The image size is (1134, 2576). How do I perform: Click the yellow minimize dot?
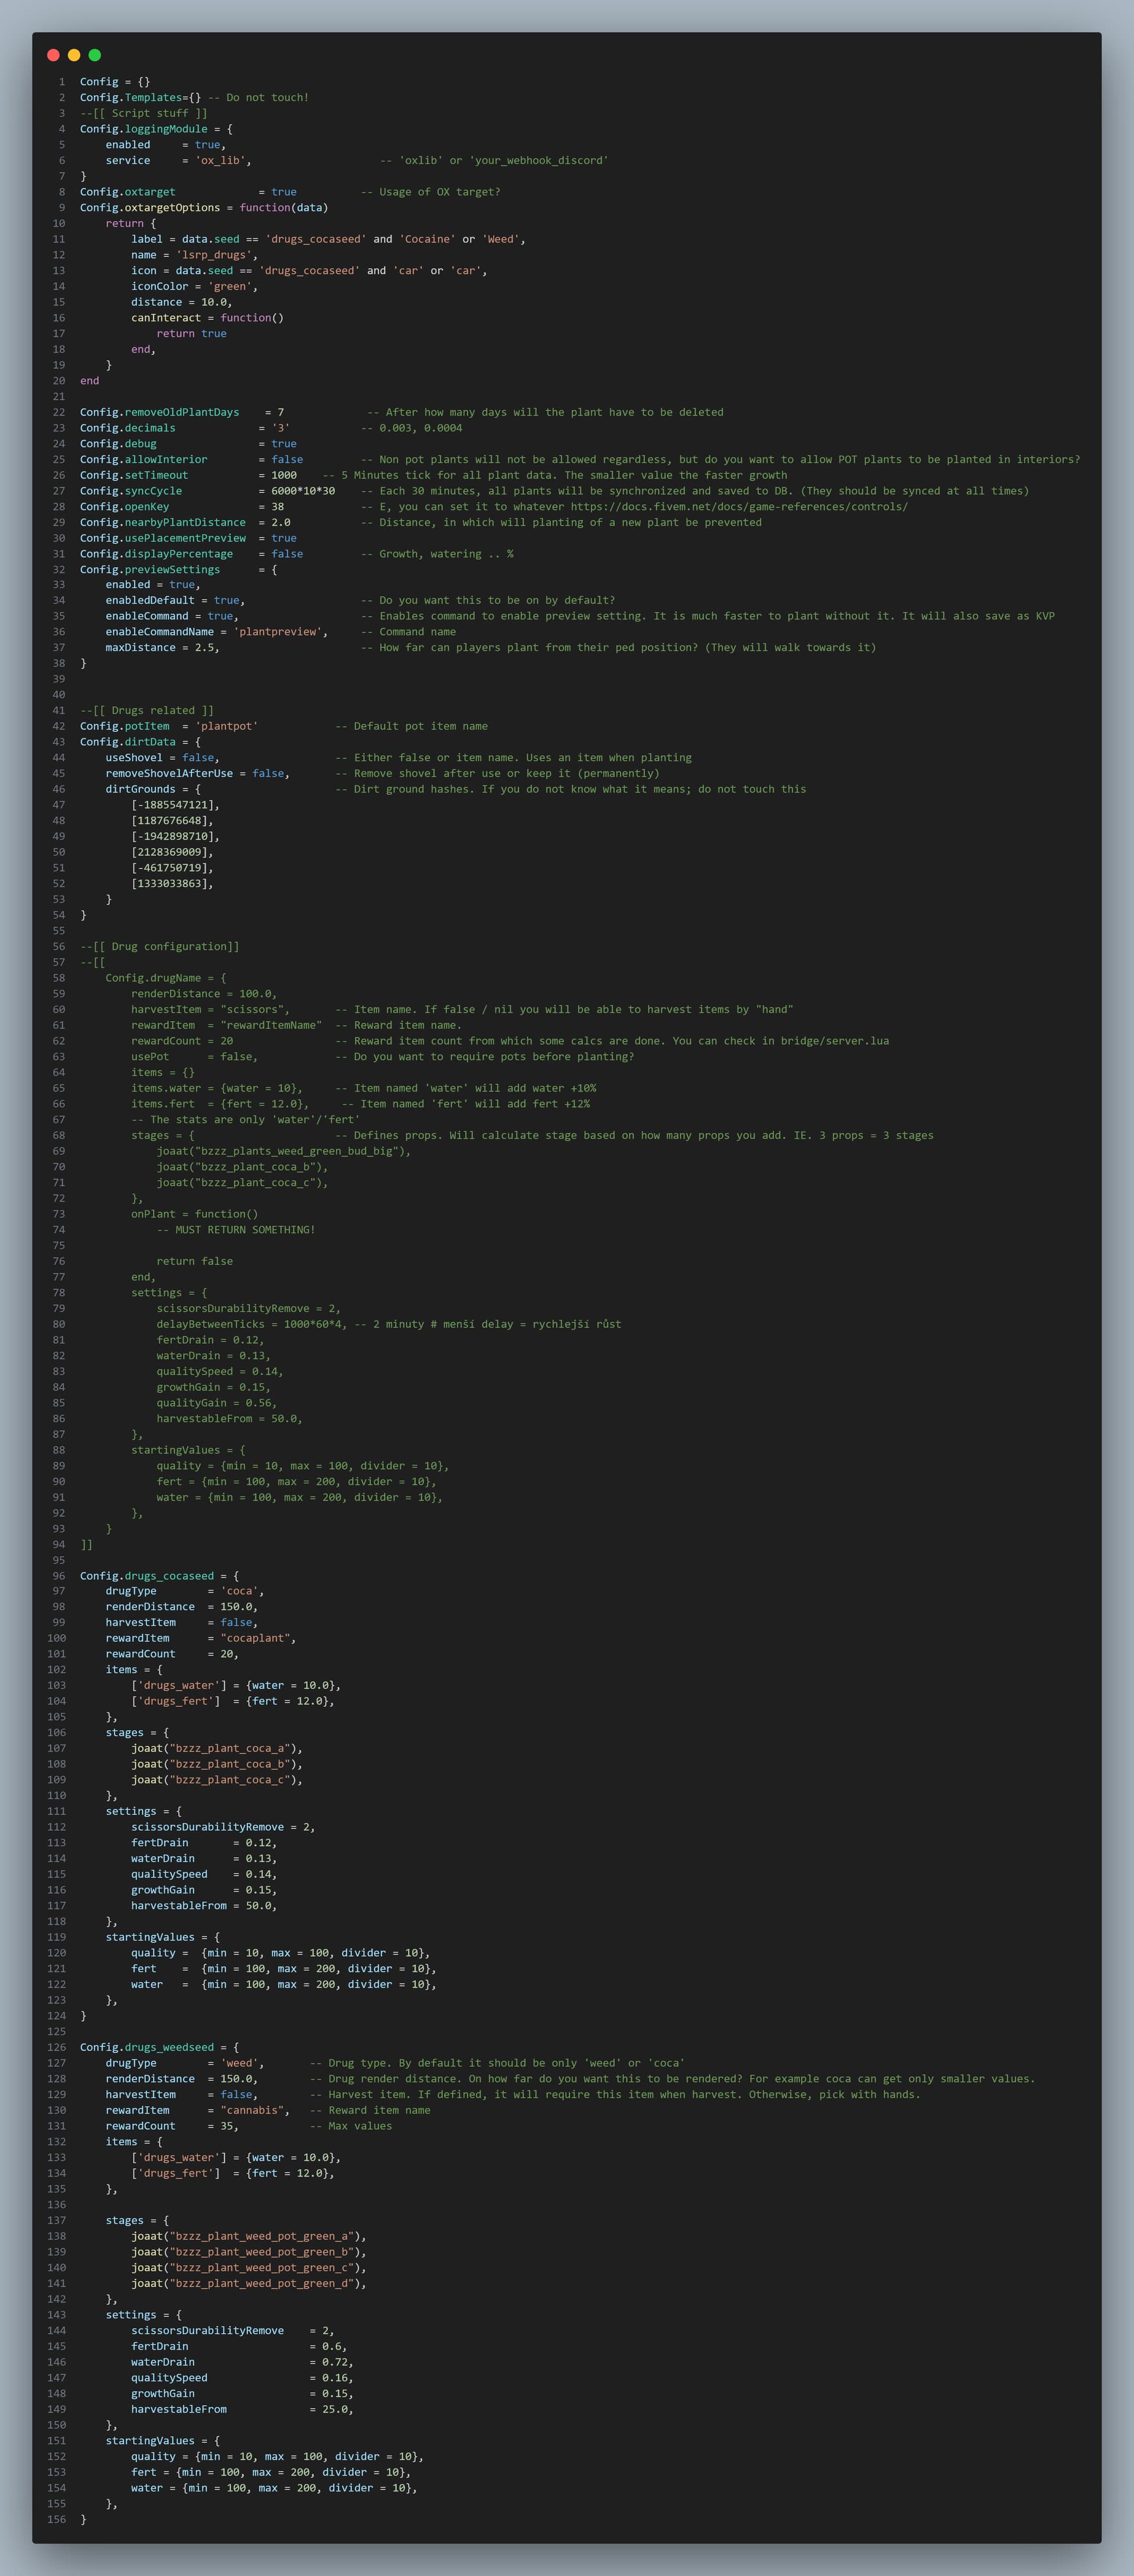[74, 55]
